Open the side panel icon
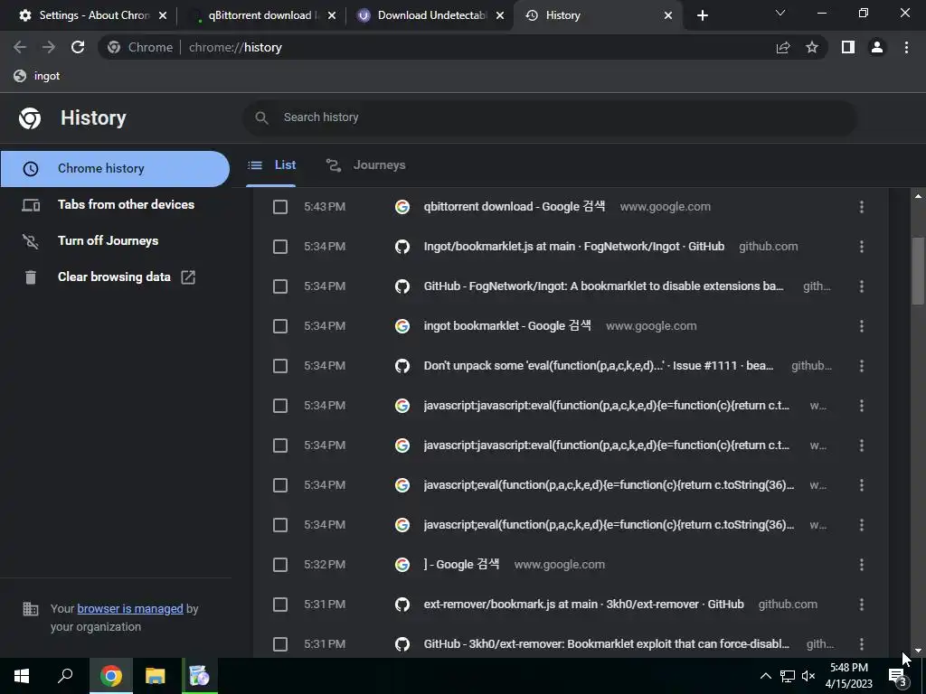 coord(848,47)
